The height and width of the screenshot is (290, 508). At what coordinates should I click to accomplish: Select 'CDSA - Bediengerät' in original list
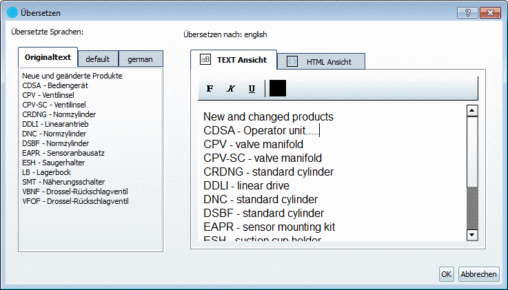pos(57,85)
